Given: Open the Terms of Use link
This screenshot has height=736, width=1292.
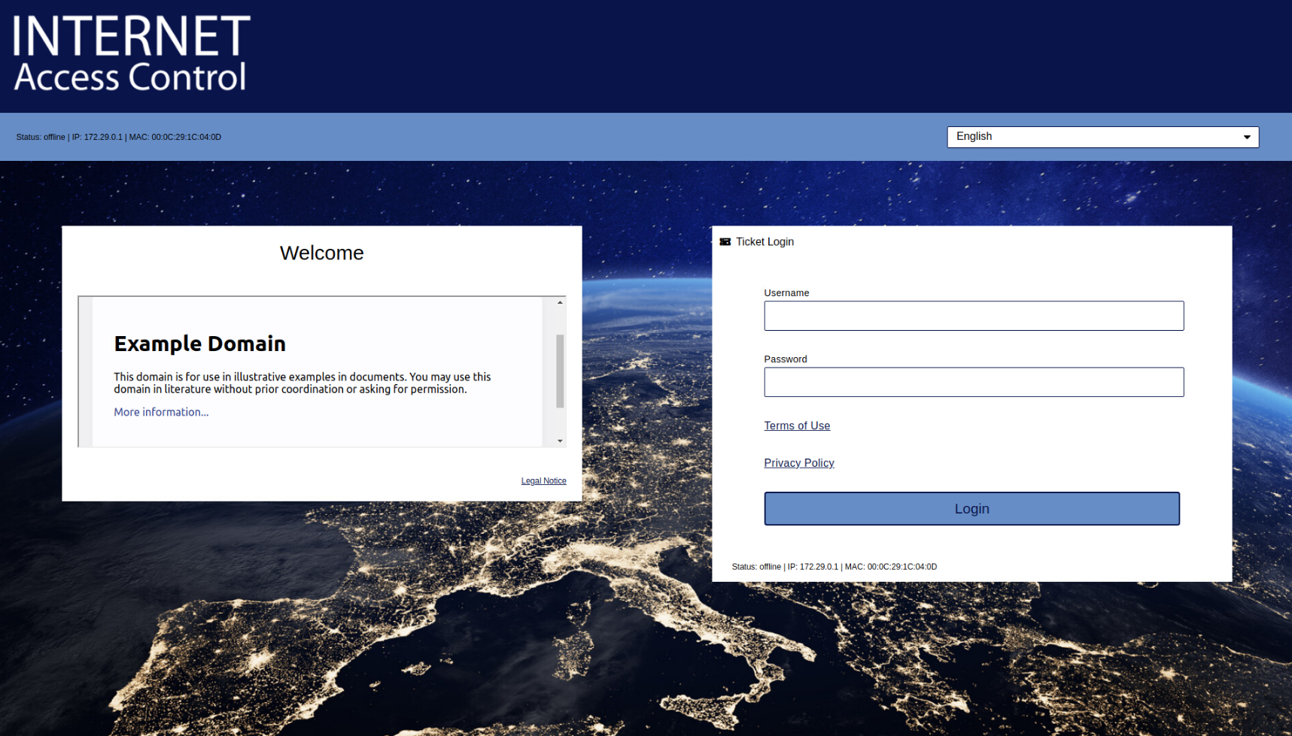Looking at the screenshot, I should pos(797,426).
